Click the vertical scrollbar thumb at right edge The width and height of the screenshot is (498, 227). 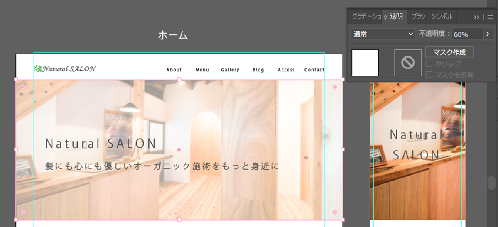[x=491, y=183]
